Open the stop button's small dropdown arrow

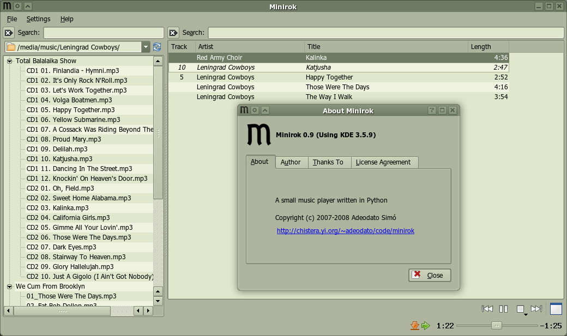tap(526, 315)
